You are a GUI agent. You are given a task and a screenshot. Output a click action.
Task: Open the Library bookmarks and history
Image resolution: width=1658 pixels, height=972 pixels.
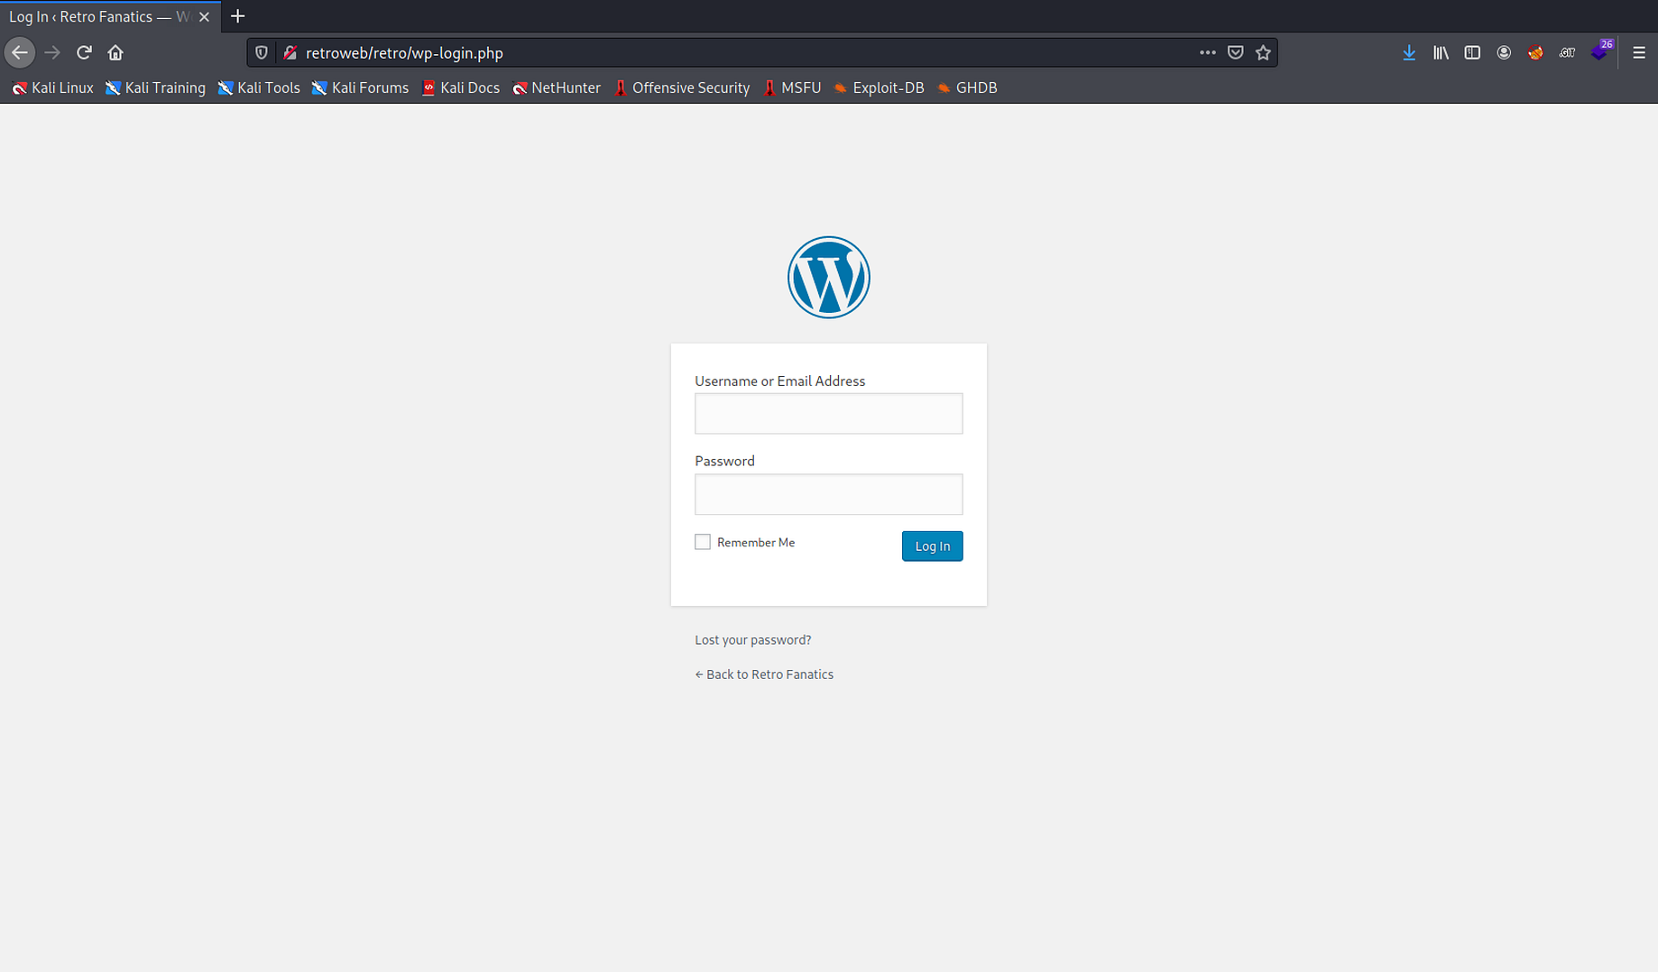click(x=1441, y=52)
